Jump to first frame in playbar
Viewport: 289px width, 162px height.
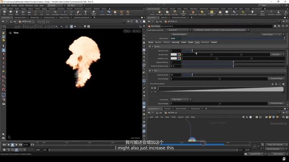pos(4,145)
